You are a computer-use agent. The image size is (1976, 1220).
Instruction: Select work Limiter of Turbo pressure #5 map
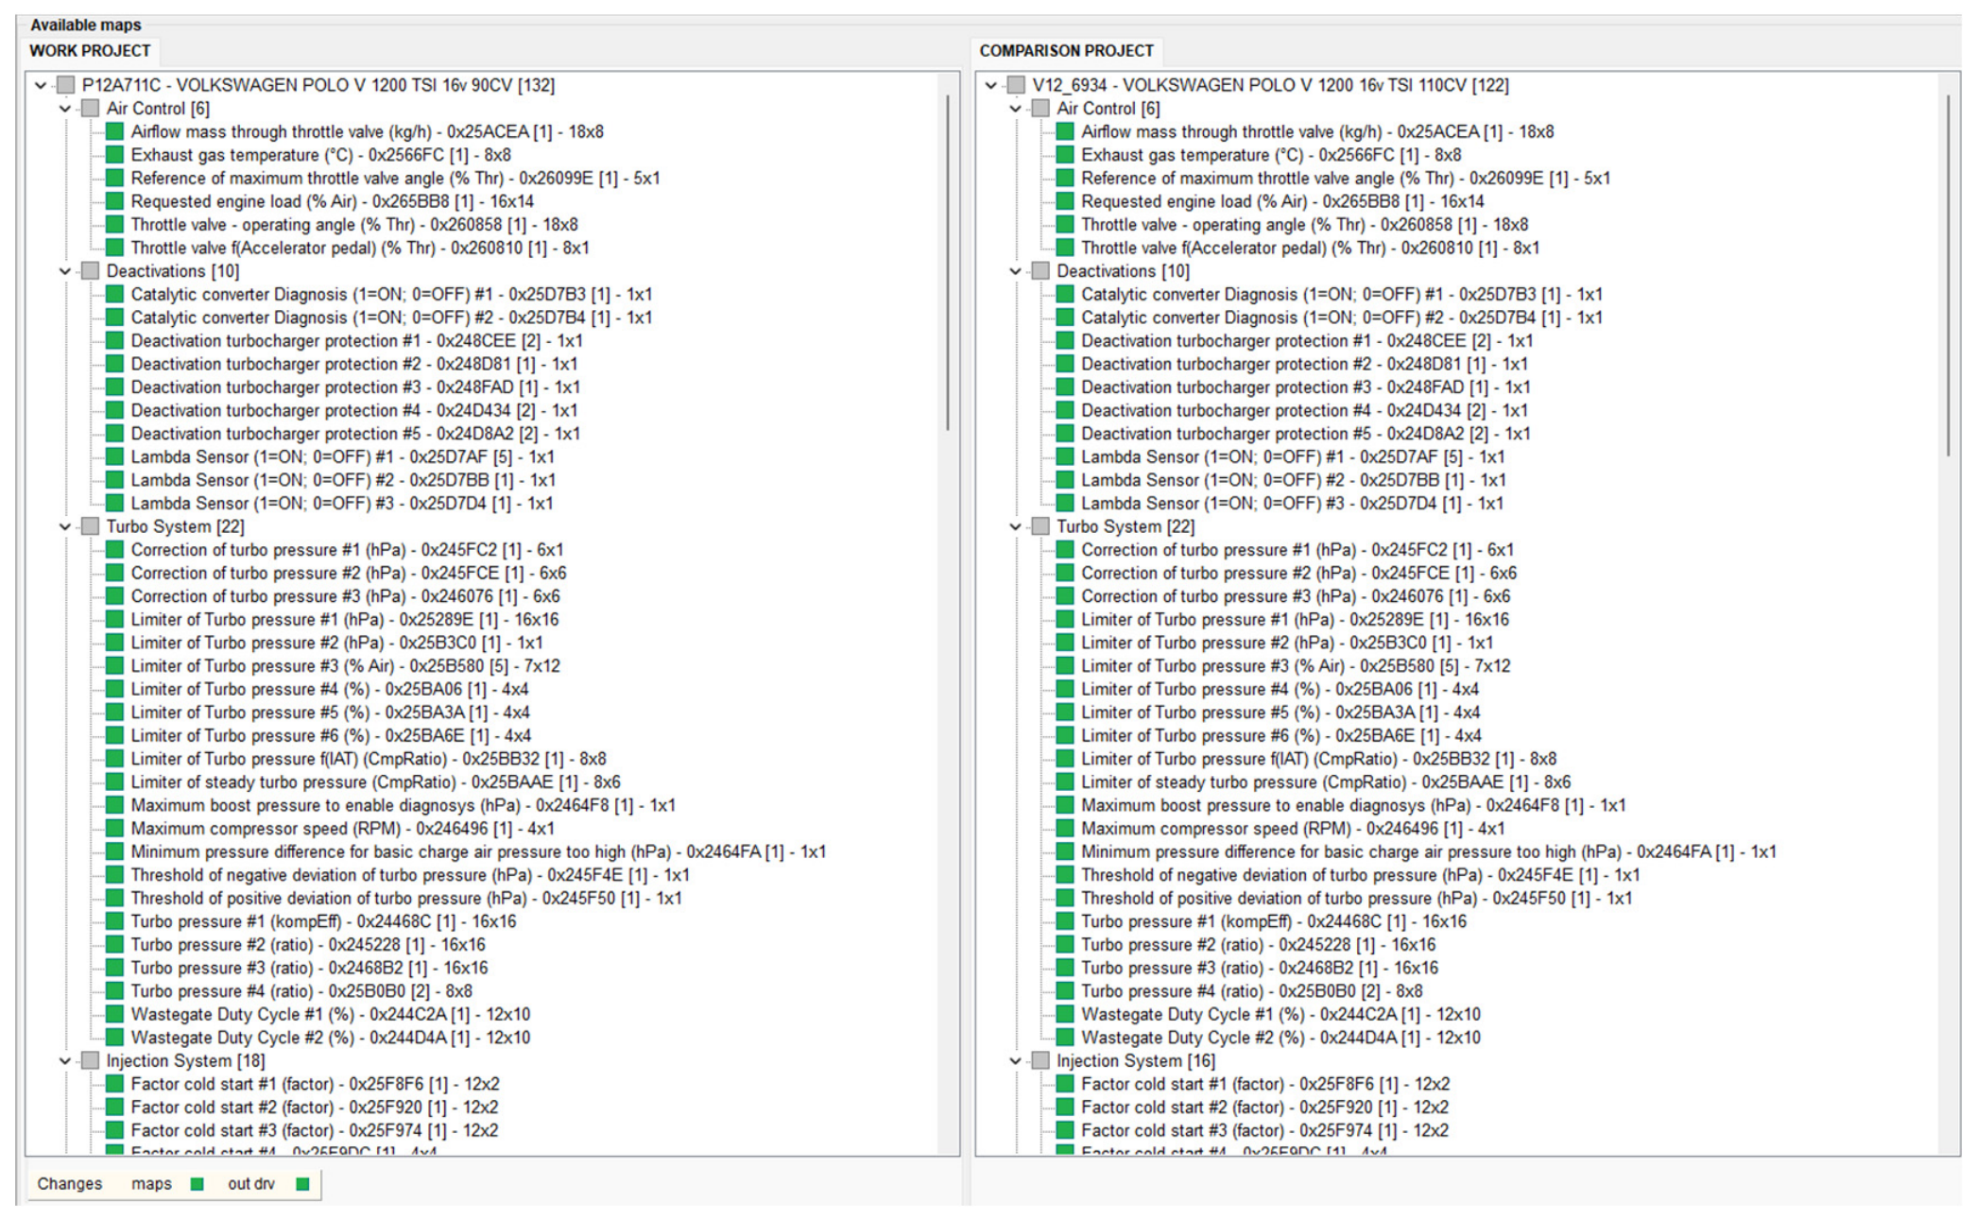331,713
